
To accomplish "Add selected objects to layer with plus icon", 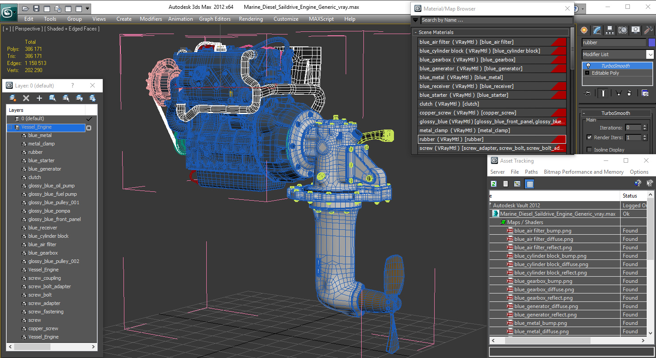I will click(39, 98).
